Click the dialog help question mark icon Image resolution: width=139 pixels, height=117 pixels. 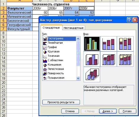point(129,20)
